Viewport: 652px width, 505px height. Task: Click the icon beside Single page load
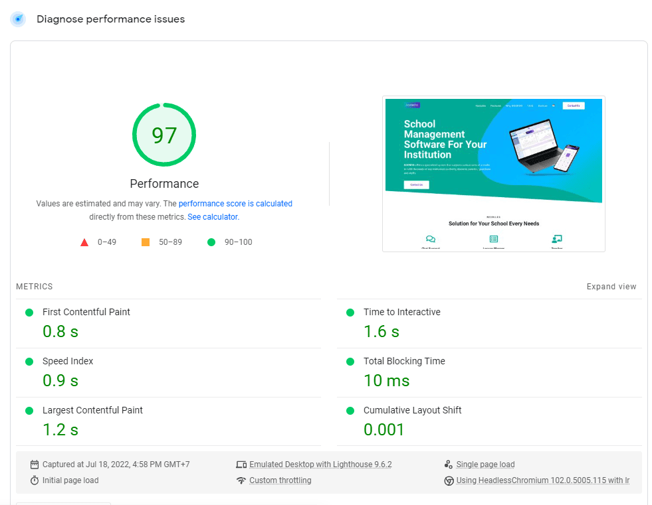coord(449,465)
